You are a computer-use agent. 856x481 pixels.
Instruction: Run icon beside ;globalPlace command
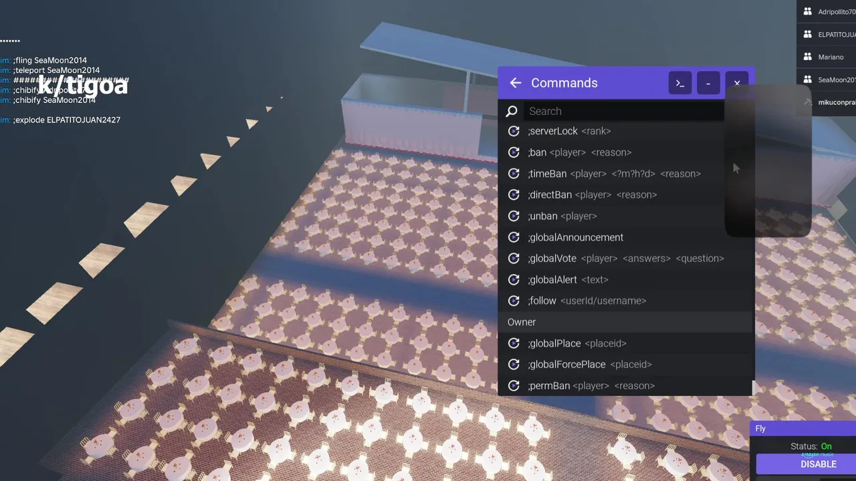pyautogui.click(x=514, y=343)
